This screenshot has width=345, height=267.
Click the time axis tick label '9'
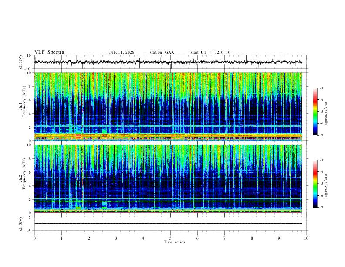click(x=279, y=238)
